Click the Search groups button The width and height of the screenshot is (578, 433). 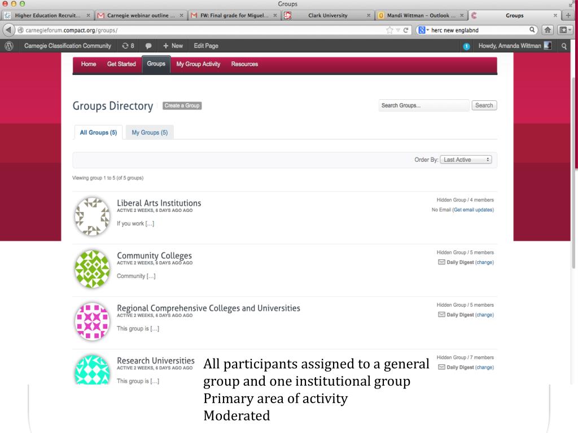coord(484,105)
